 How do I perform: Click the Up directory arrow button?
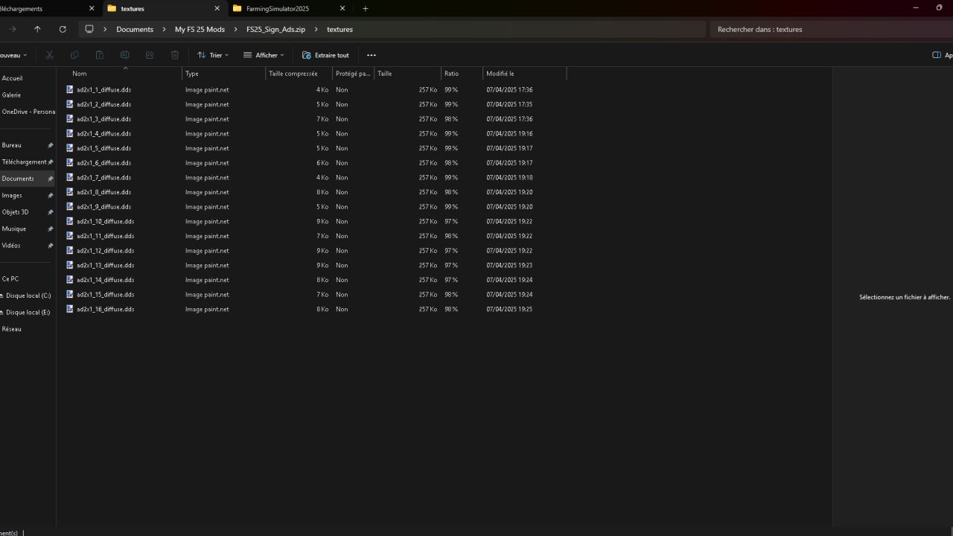pyautogui.click(x=37, y=29)
